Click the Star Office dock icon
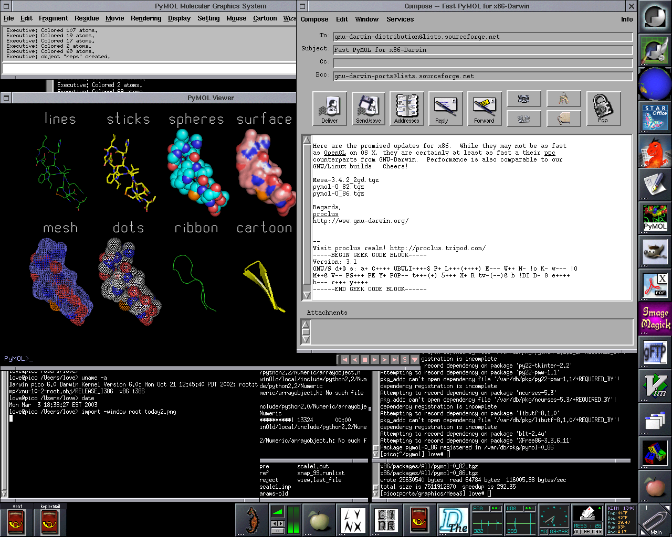 [x=655, y=117]
